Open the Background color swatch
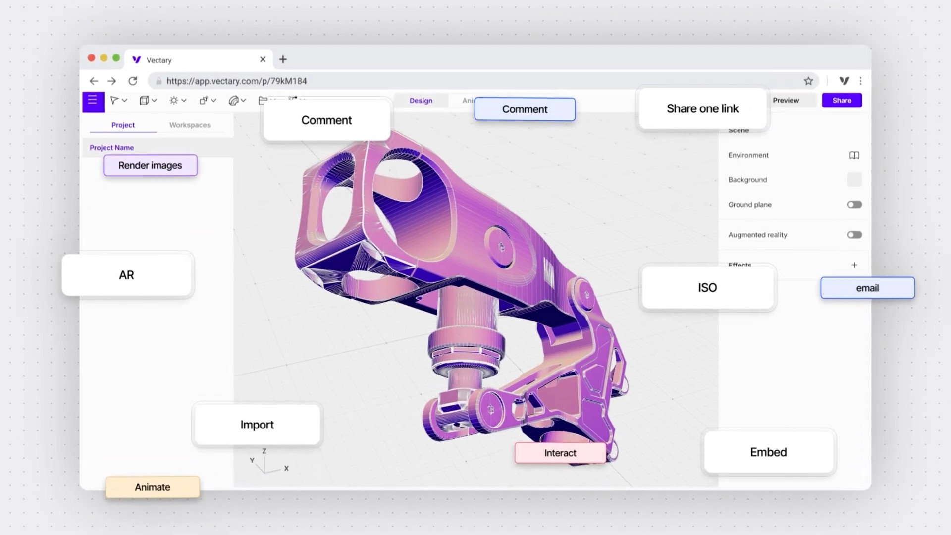This screenshot has width=951, height=535. coord(854,180)
